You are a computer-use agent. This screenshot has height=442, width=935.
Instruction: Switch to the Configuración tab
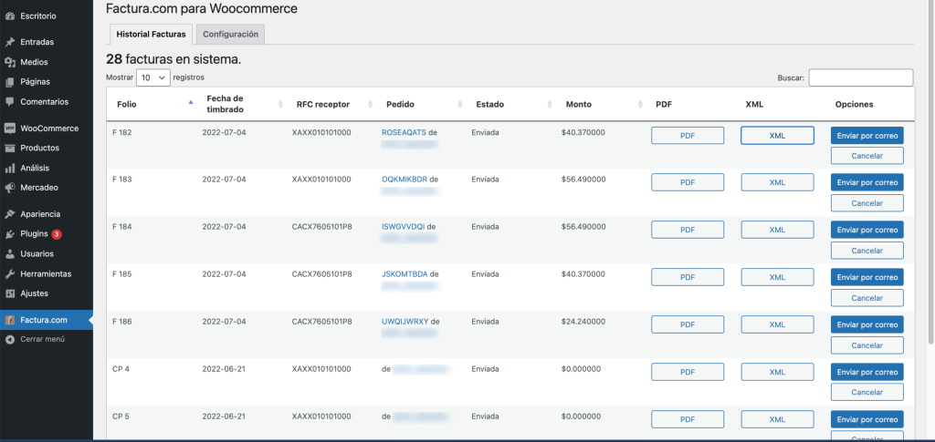point(230,35)
